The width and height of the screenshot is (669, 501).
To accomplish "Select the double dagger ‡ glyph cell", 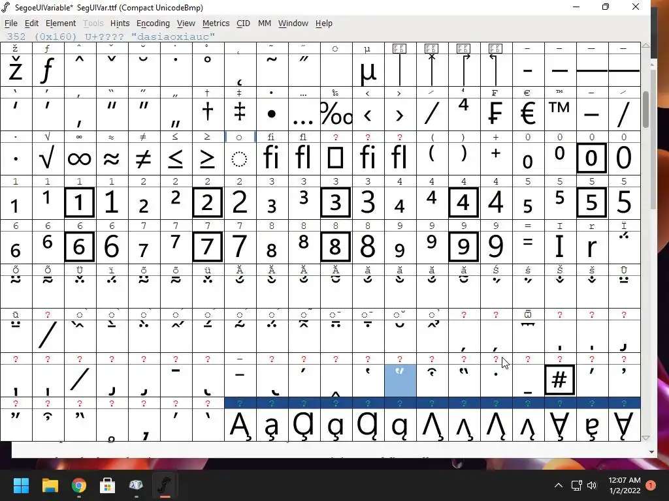I will click(240, 114).
